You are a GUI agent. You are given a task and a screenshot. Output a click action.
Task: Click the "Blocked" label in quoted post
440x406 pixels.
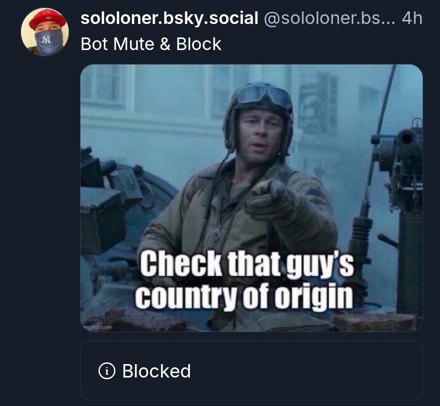tap(156, 371)
